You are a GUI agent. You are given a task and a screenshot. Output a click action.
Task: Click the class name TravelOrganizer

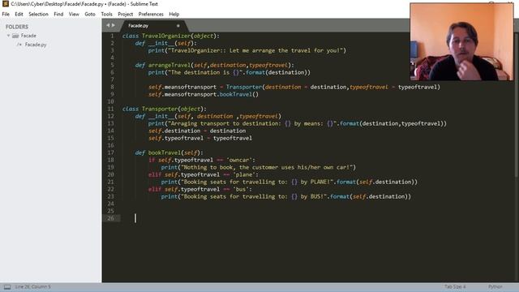pos(166,36)
